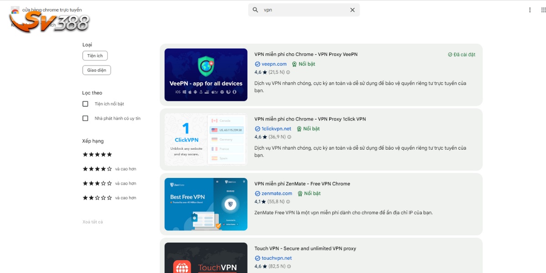This screenshot has height=273, width=546.
Task: Open the 1ClickVPN extension thumbnail
Action: tap(206, 140)
